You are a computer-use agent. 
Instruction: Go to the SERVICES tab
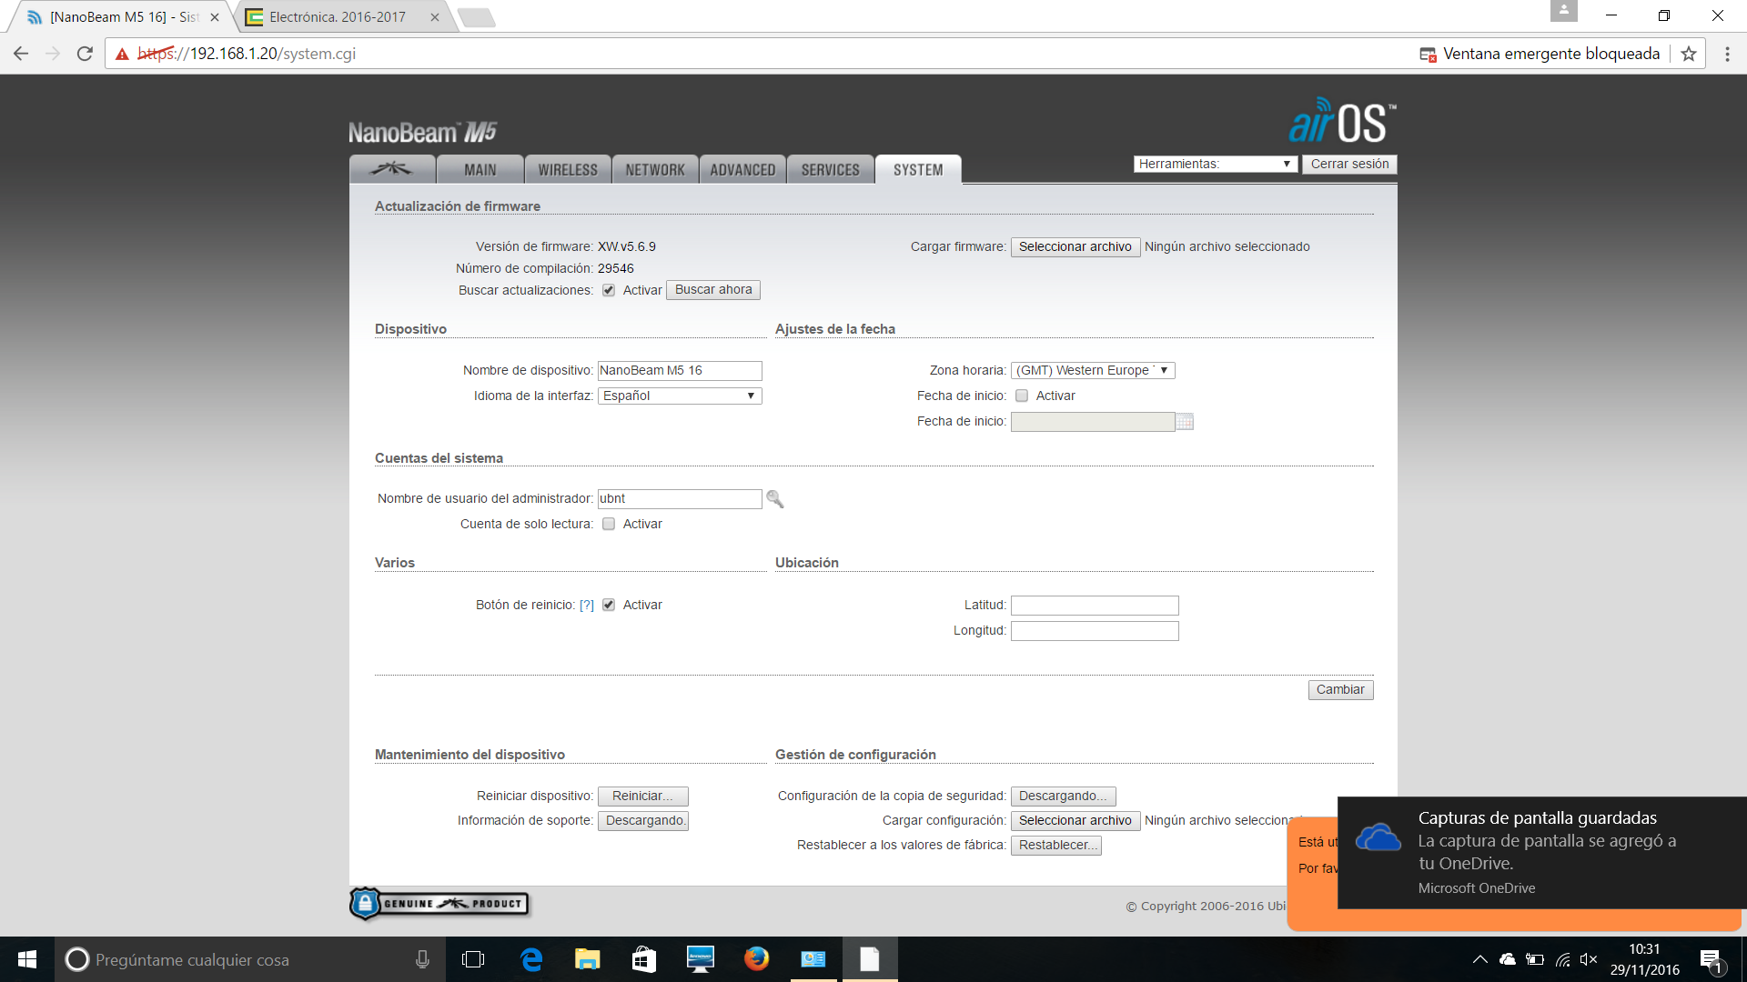[830, 169]
